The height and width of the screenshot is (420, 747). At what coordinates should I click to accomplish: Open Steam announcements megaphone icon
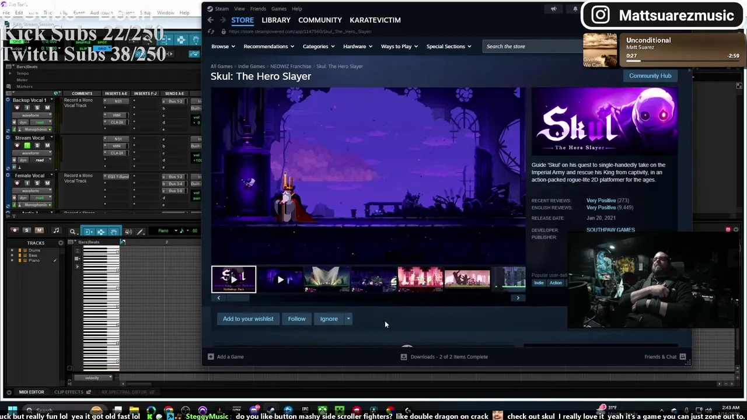(x=553, y=9)
